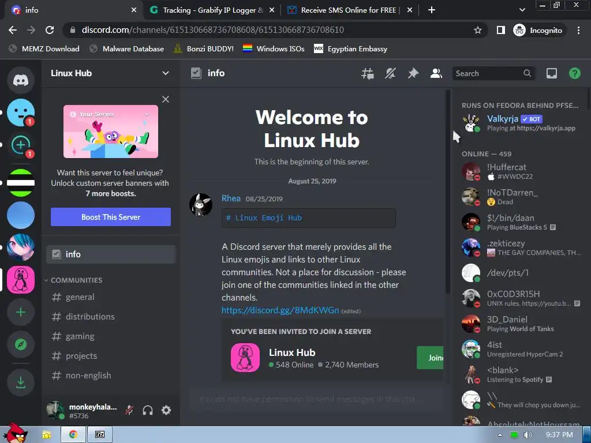Screen dimensions: 591x443
Task: Open Chrome tab search dropdown arrow
Action: point(522,10)
